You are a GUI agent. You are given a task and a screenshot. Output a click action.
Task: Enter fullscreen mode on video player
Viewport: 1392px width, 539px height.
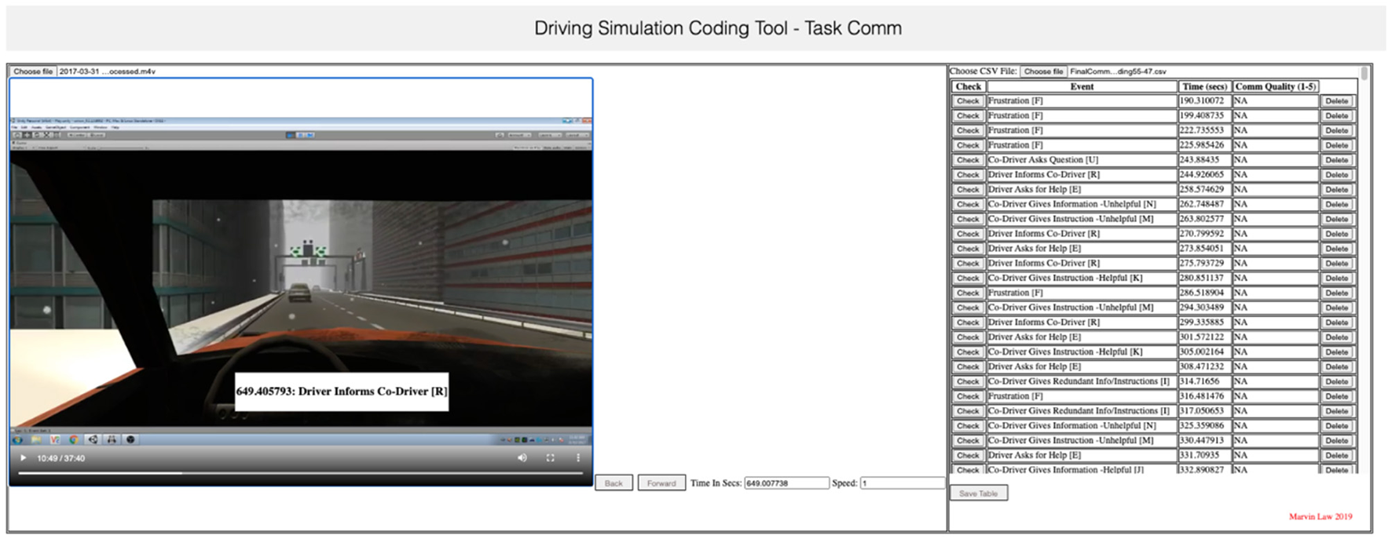(x=550, y=458)
